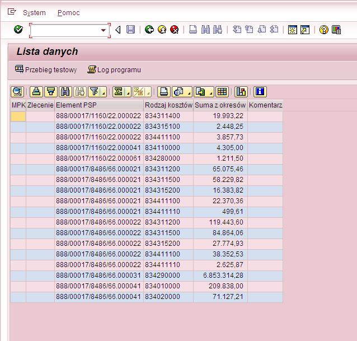Collapse command field with triangle arrow
The height and width of the screenshot is (341, 357).
coord(118,30)
